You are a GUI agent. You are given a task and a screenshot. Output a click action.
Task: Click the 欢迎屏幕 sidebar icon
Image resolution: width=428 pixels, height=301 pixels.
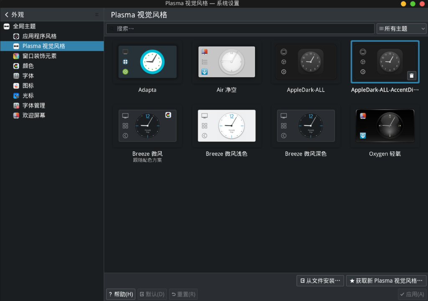click(16, 115)
